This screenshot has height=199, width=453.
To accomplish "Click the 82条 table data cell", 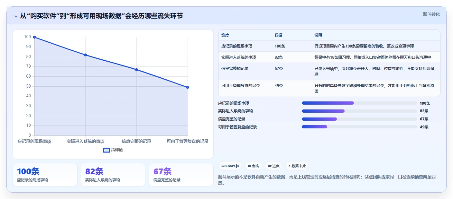I will tap(279, 57).
